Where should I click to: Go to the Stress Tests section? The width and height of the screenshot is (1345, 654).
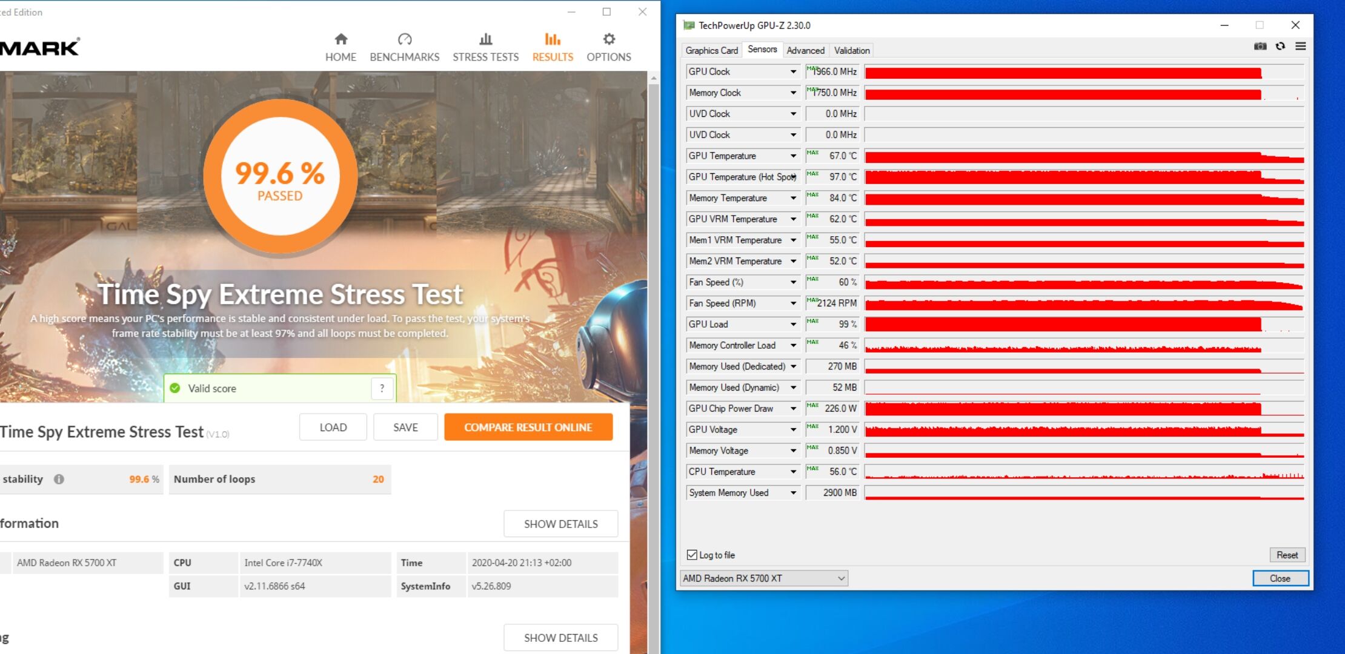click(x=485, y=48)
